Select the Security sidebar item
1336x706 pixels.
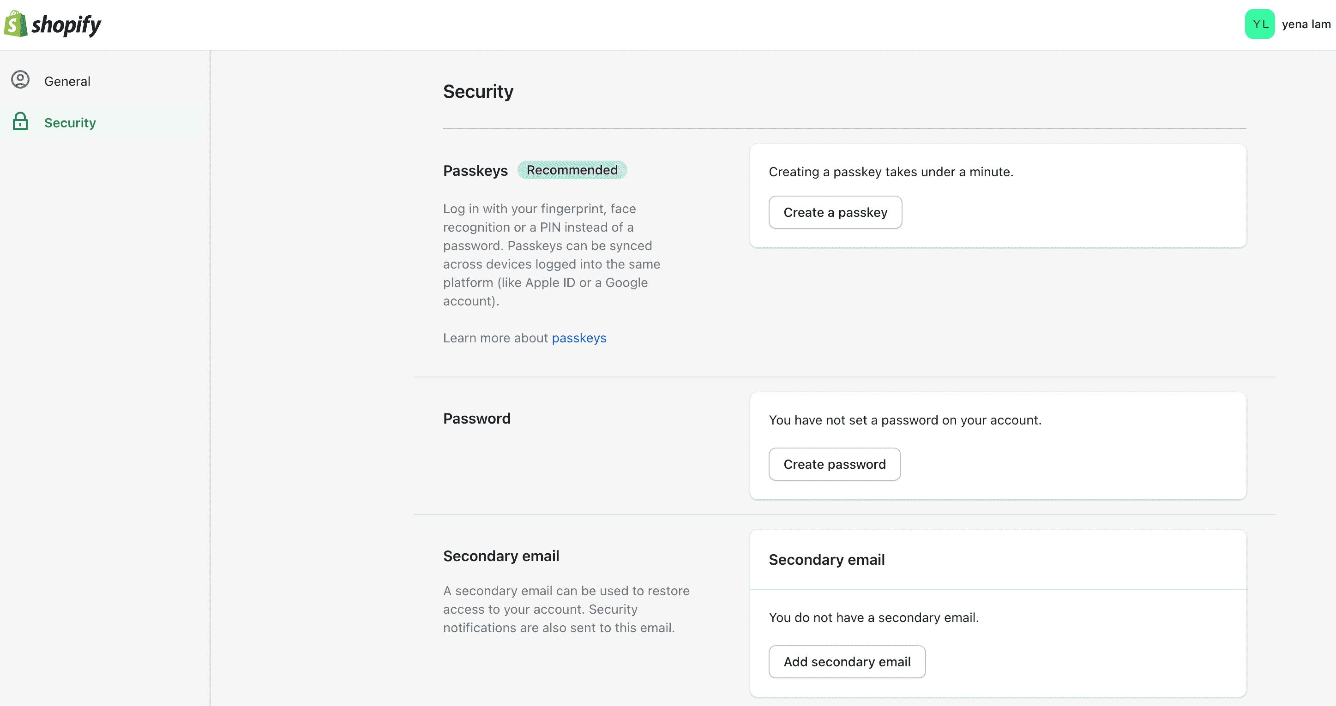click(x=102, y=122)
